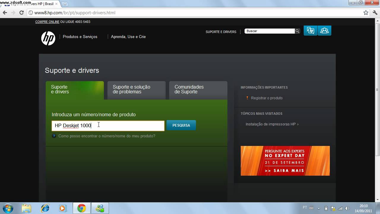Click the search magnifier icon beside Buscar
This screenshot has height=214, width=380.
click(297, 31)
